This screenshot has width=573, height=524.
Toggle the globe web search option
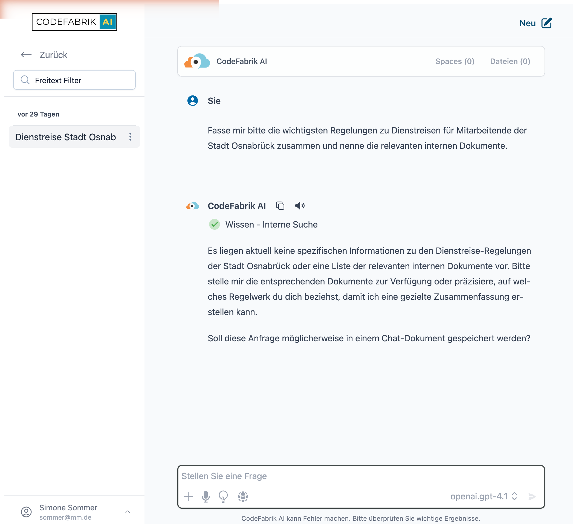[243, 496]
